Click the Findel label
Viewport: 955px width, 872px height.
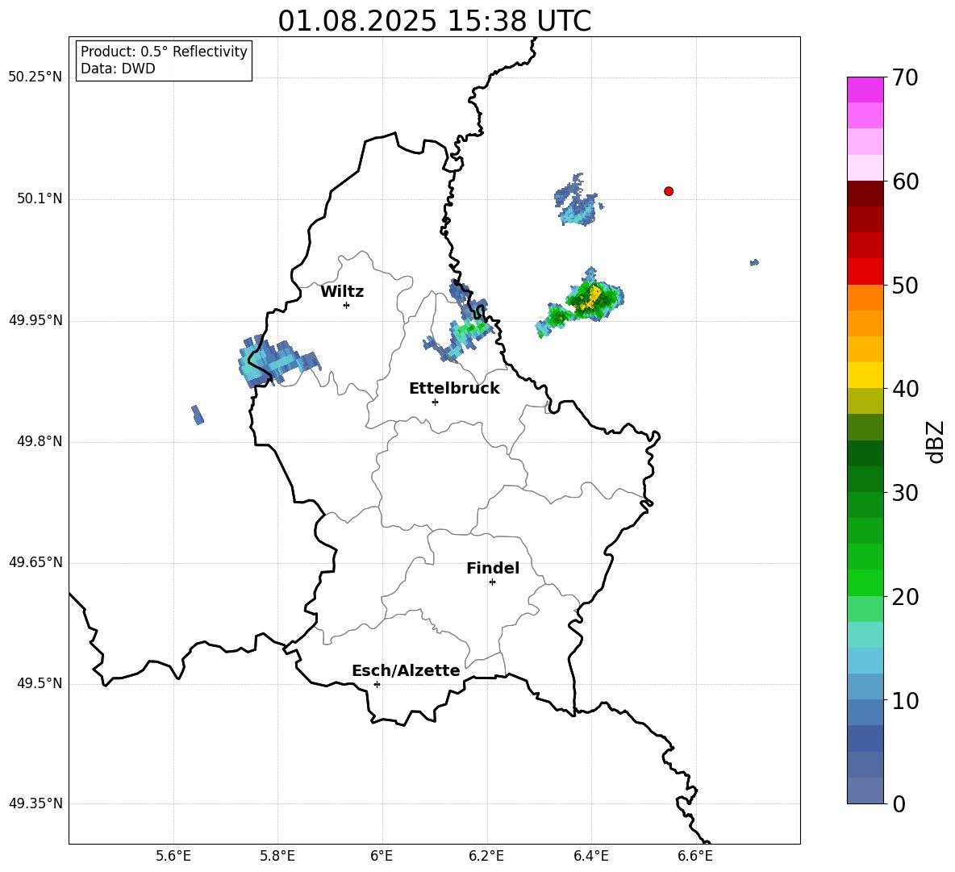[x=493, y=568]
